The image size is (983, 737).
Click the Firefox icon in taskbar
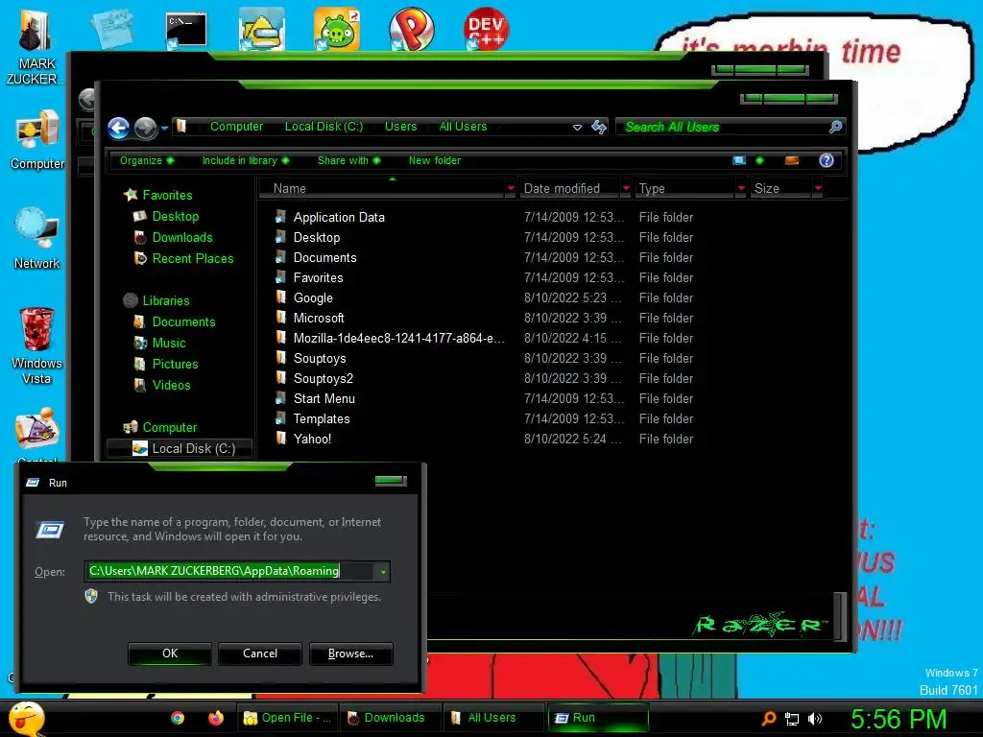point(216,718)
